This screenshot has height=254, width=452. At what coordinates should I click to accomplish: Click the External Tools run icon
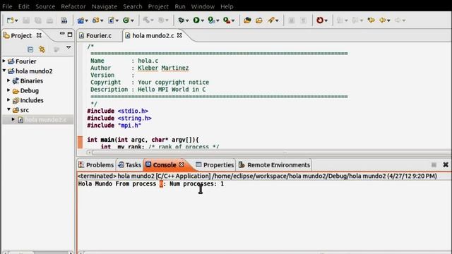coord(227,20)
